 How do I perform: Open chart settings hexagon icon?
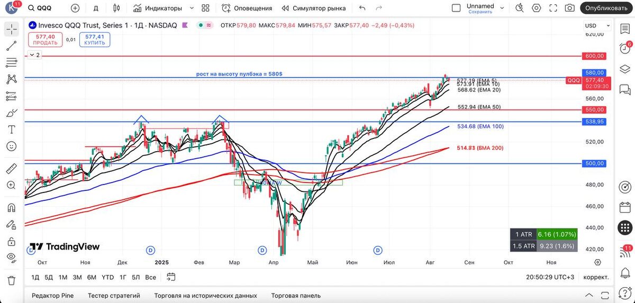point(537,8)
